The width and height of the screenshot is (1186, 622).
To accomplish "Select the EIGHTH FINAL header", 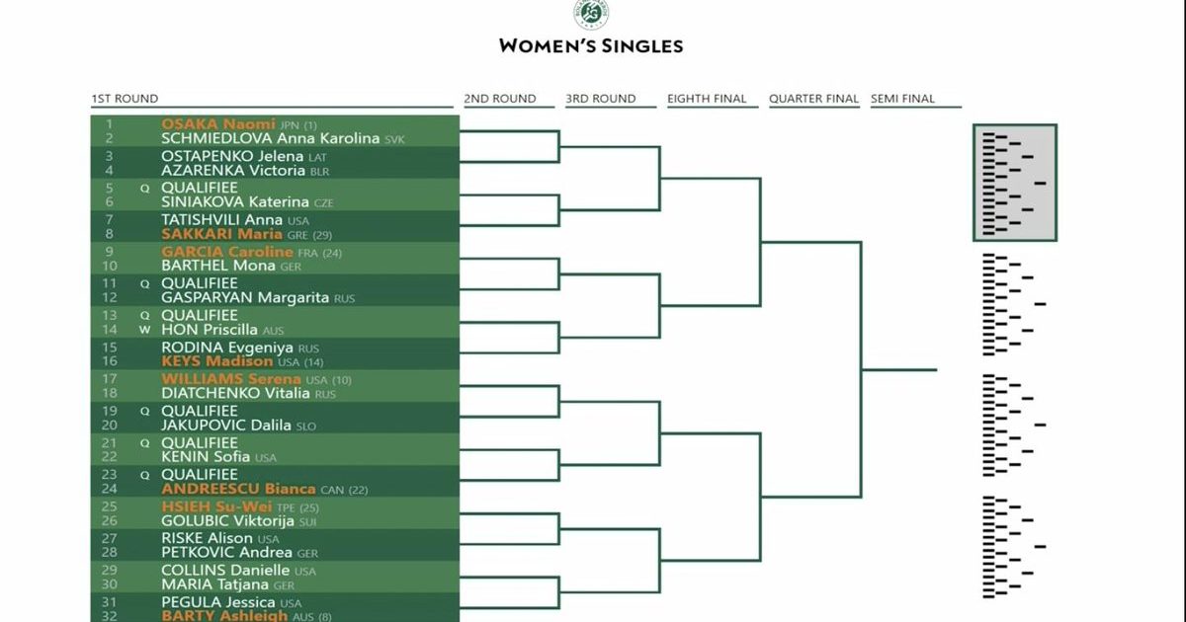I will [x=707, y=99].
